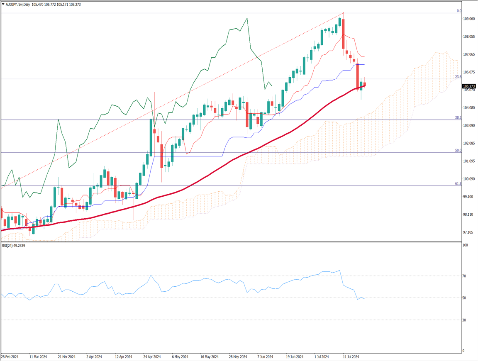Click the RSI 30 level on the scale
The height and width of the screenshot is (361, 478).
pyautogui.click(x=465, y=320)
